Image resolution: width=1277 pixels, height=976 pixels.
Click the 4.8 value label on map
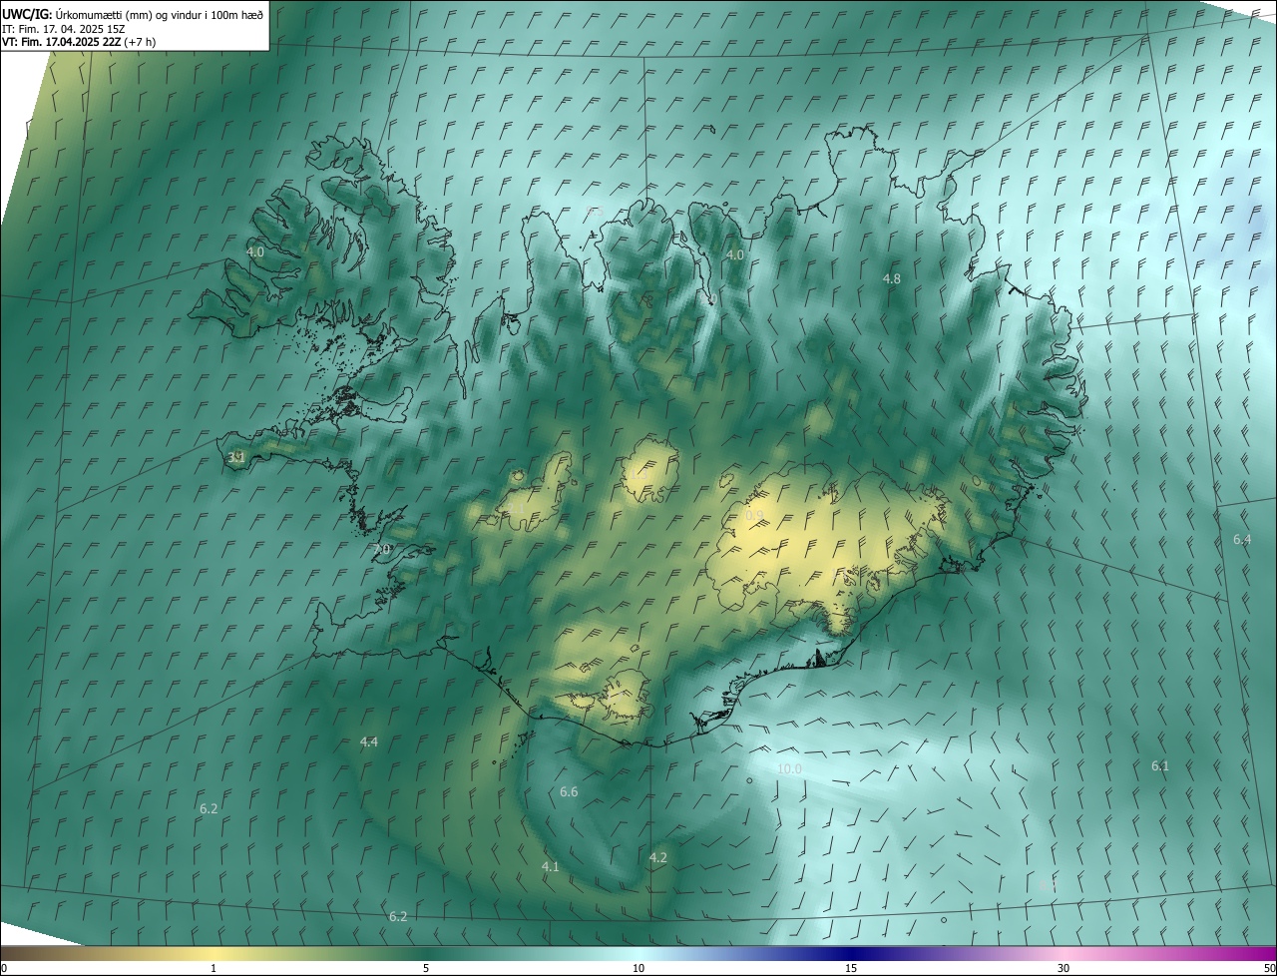click(892, 279)
